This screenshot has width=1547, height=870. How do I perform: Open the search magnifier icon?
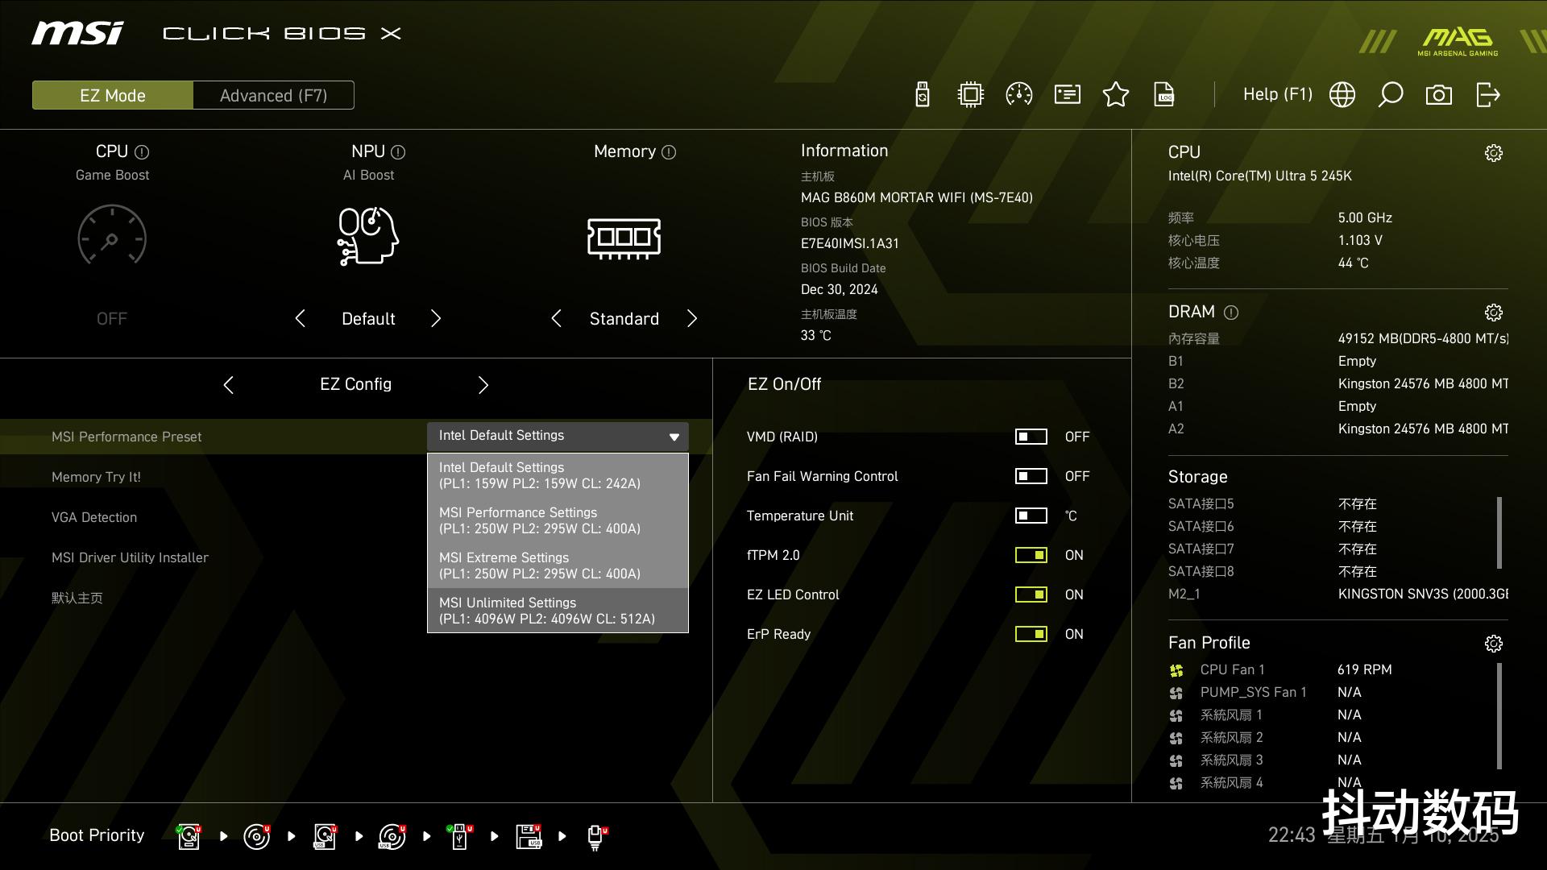pyautogui.click(x=1390, y=95)
